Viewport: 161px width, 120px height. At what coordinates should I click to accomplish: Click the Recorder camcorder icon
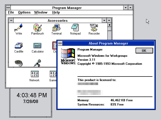pos(94,27)
